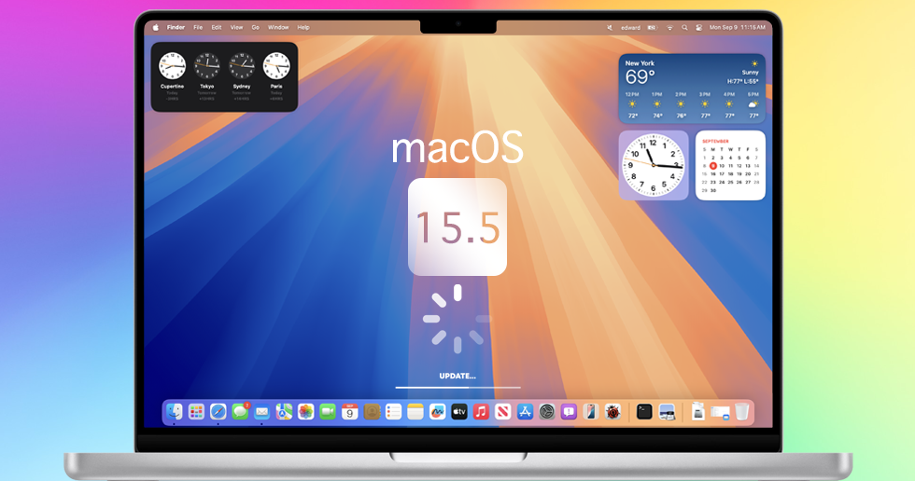The height and width of the screenshot is (481, 915).
Task: Open the Mail app in Dock
Action: [262, 412]
